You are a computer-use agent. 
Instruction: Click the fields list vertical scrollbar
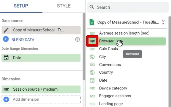tap(170, 62)
